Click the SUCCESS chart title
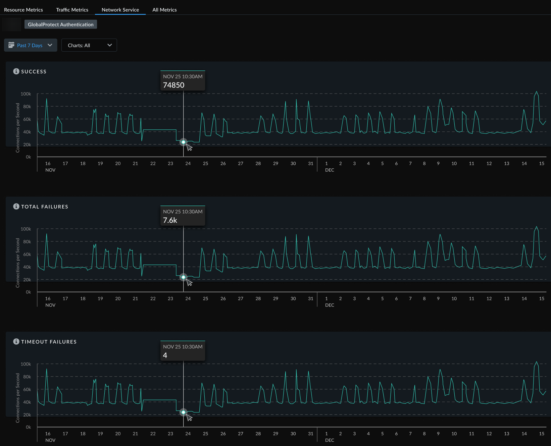 [34, 72]
